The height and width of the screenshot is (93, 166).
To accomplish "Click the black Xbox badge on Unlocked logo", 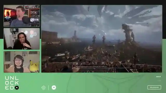I will tap(17, 88).
